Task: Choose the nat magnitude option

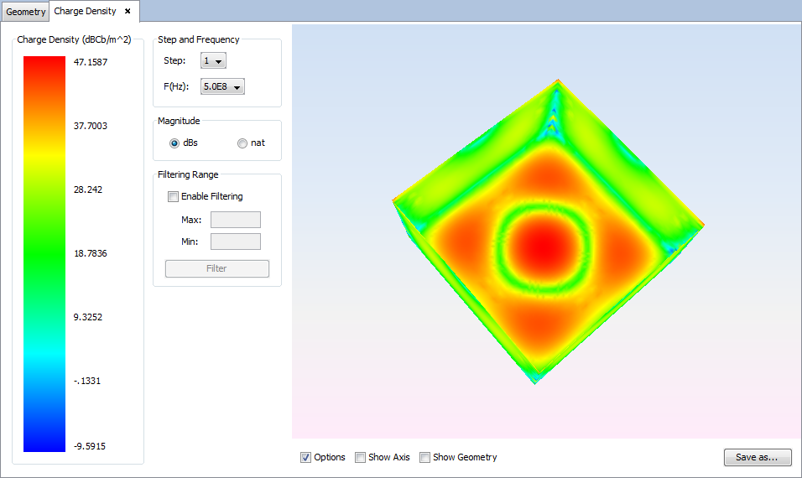Action: click(242, 143)
